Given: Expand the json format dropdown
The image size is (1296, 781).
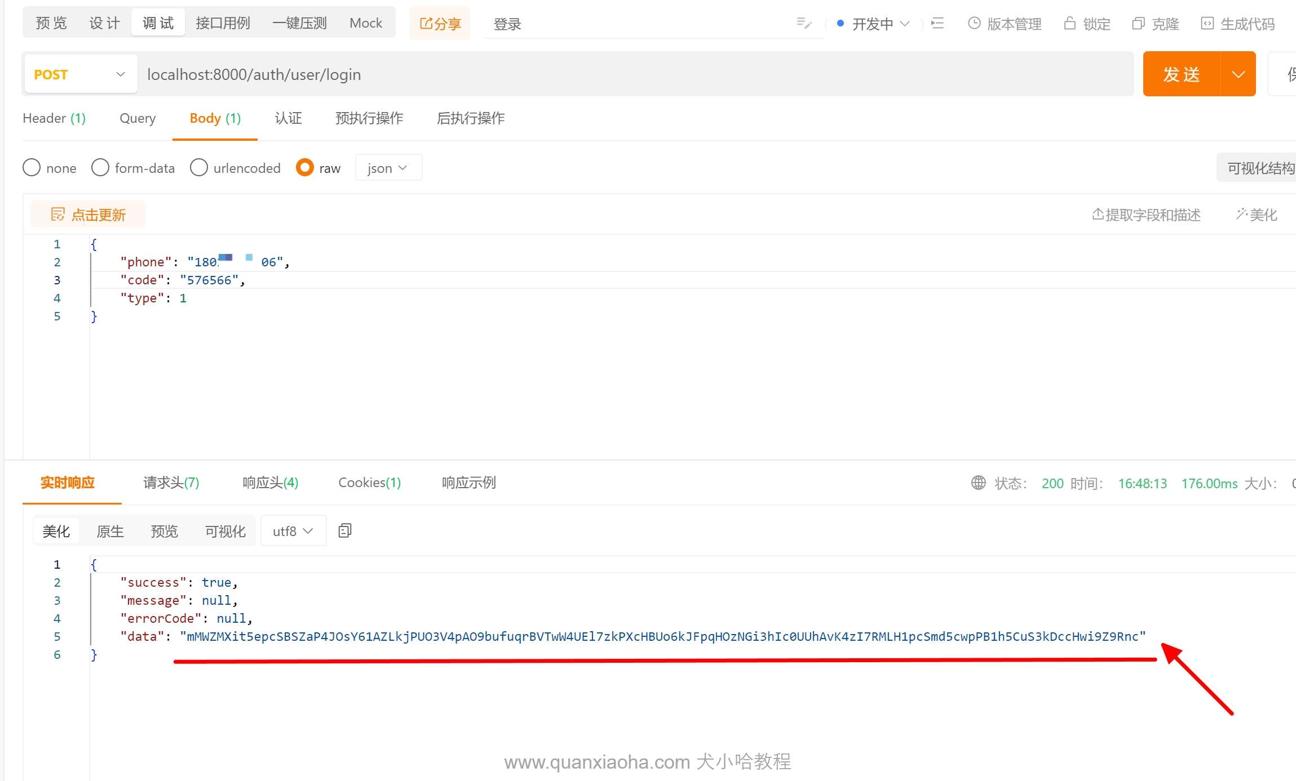Looking at the screenshot, I should [388, 168].
